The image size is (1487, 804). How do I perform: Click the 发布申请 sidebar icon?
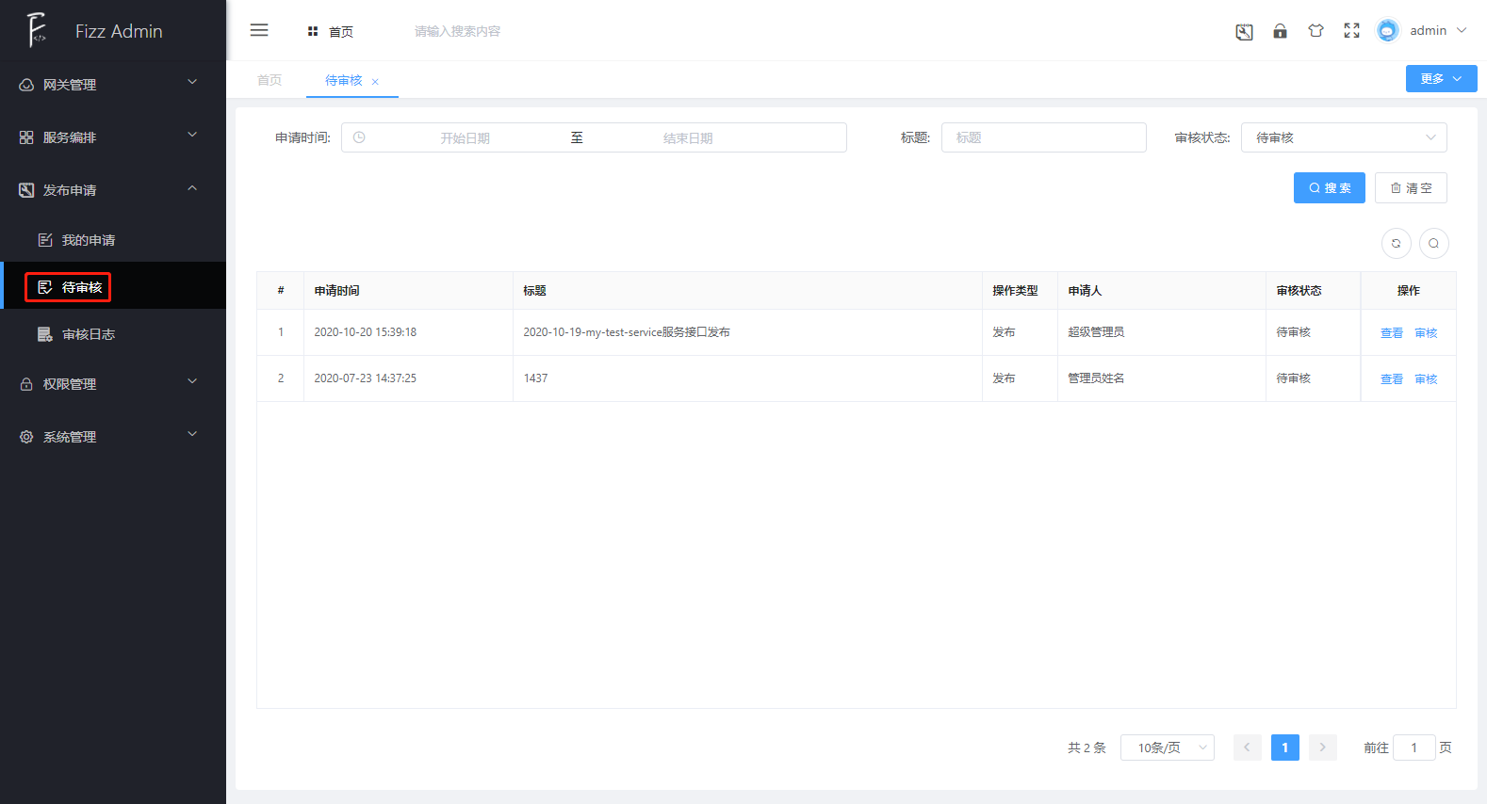26,190
